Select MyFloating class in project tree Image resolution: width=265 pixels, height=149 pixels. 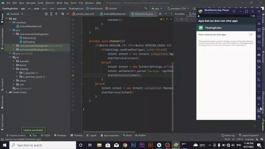[27, 42]
